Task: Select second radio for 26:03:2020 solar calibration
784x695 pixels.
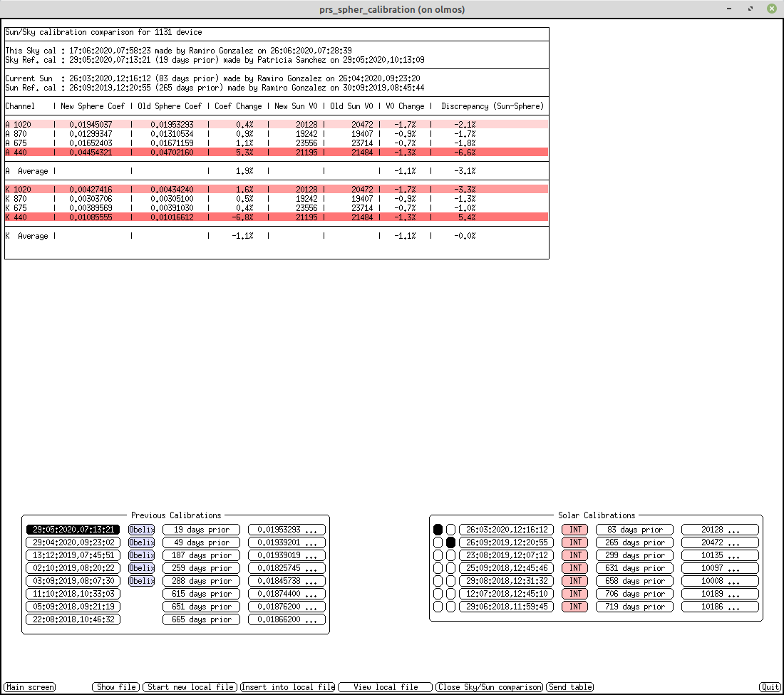Action: pos(450,530)
